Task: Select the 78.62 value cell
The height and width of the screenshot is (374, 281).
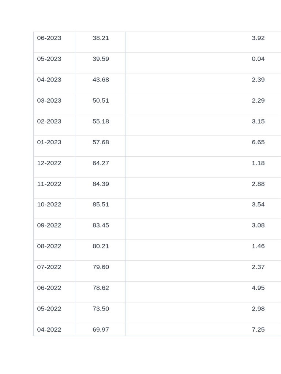Action: pyautogui.click(x=101, y=288)
